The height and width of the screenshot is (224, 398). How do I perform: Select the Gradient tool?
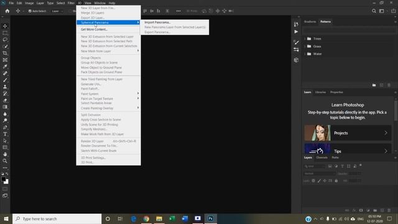(x=5, y=107)
